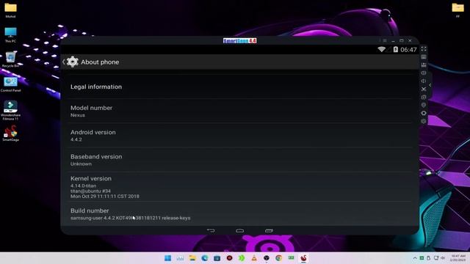Open the taskbar date and time
470x264 pixels.
pos(458,258)
